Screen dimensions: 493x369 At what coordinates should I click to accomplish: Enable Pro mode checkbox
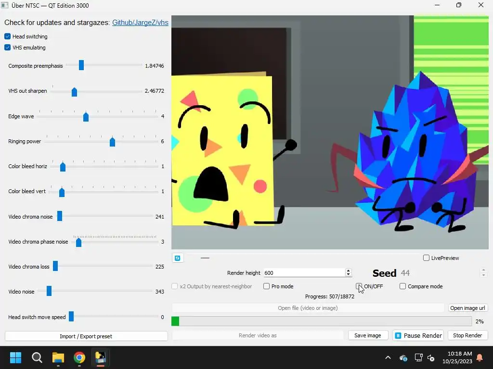tap(266, 286)
